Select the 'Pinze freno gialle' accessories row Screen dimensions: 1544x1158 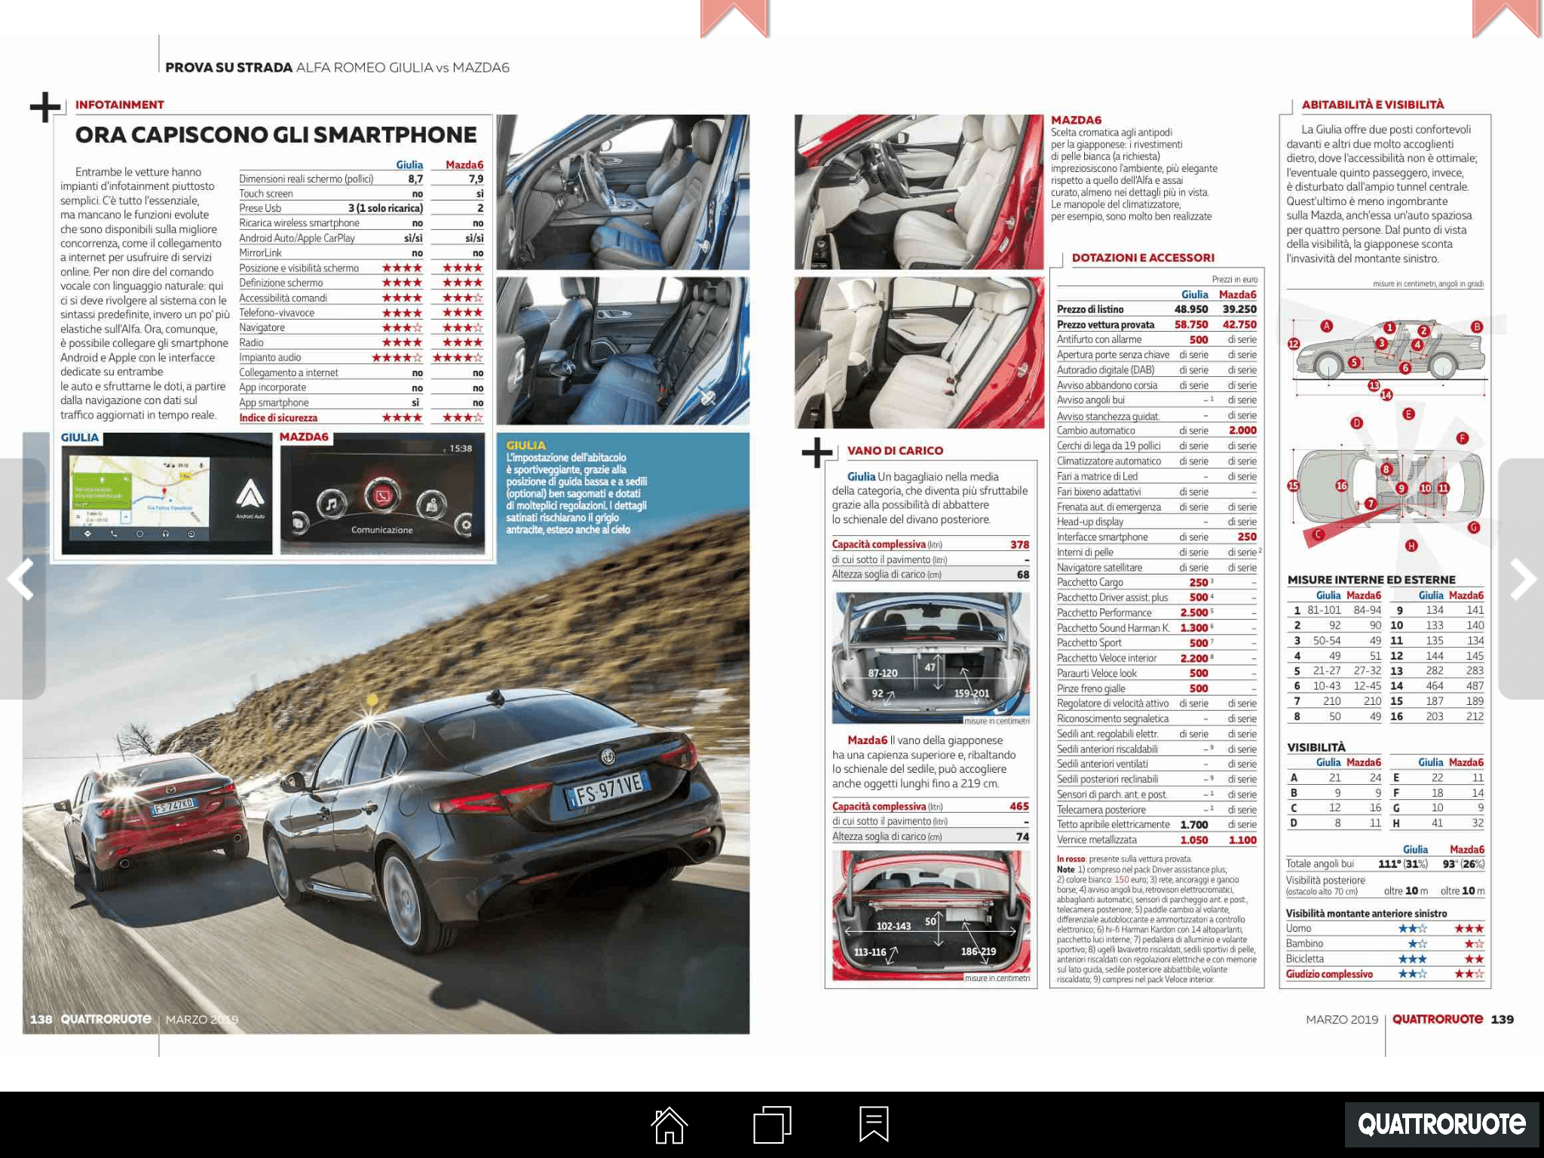(1156, 688)
